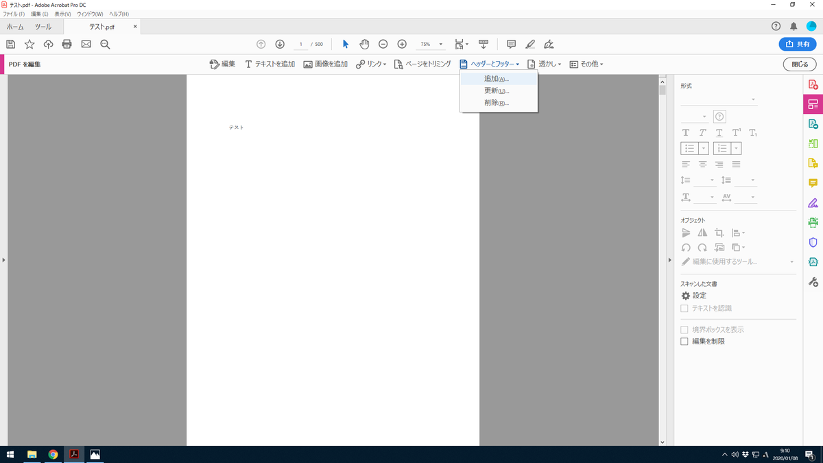This screenshot has height=463, width=823.
Task: Click 画像を追加 button
Action: (x=326, y=64)
